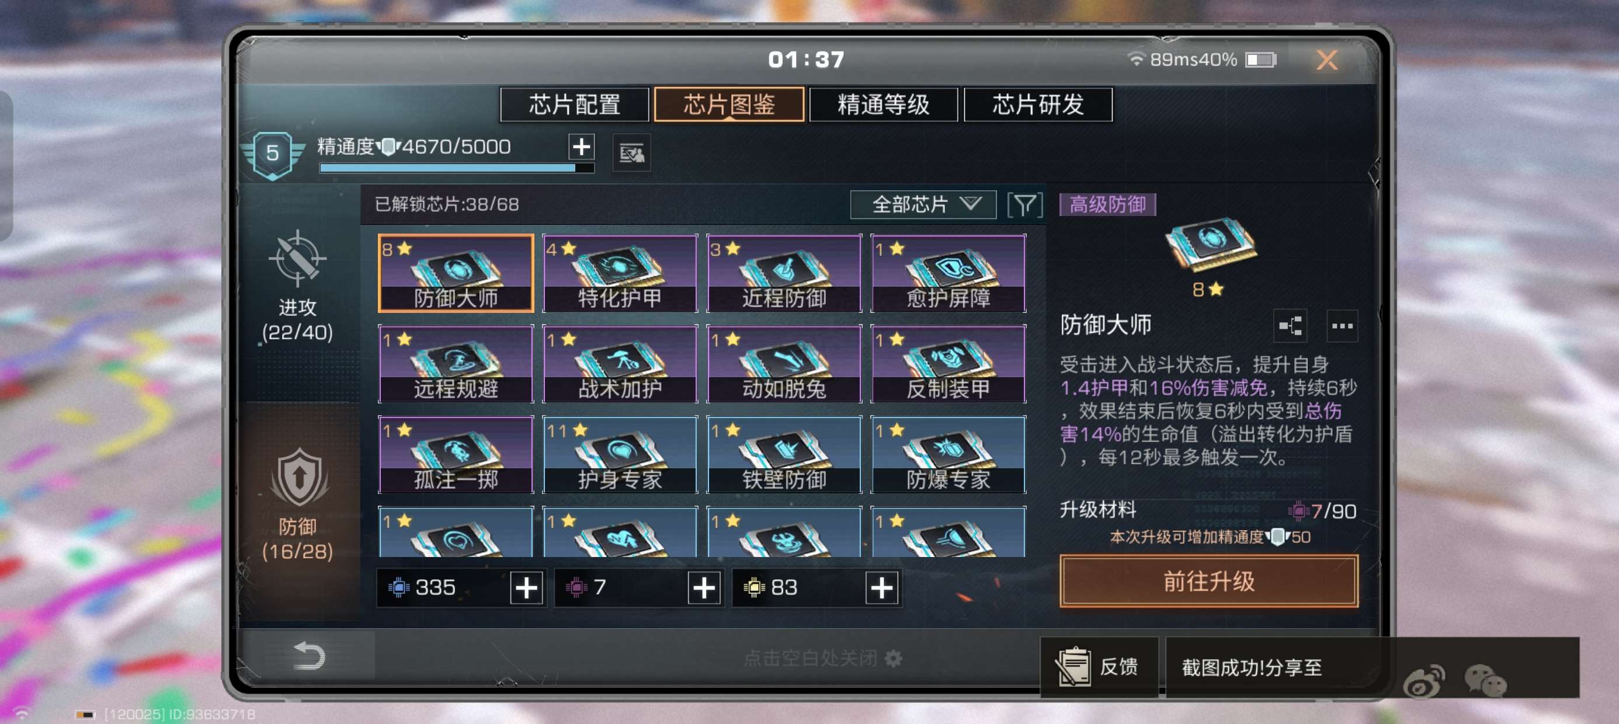Click the back arrow icon
Image resolution: width=1619 pixels, height=724 pixels.
point(308,656)
